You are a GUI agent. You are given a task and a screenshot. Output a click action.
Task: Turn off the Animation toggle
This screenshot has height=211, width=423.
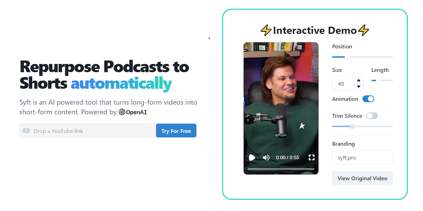tap(368, 99)
